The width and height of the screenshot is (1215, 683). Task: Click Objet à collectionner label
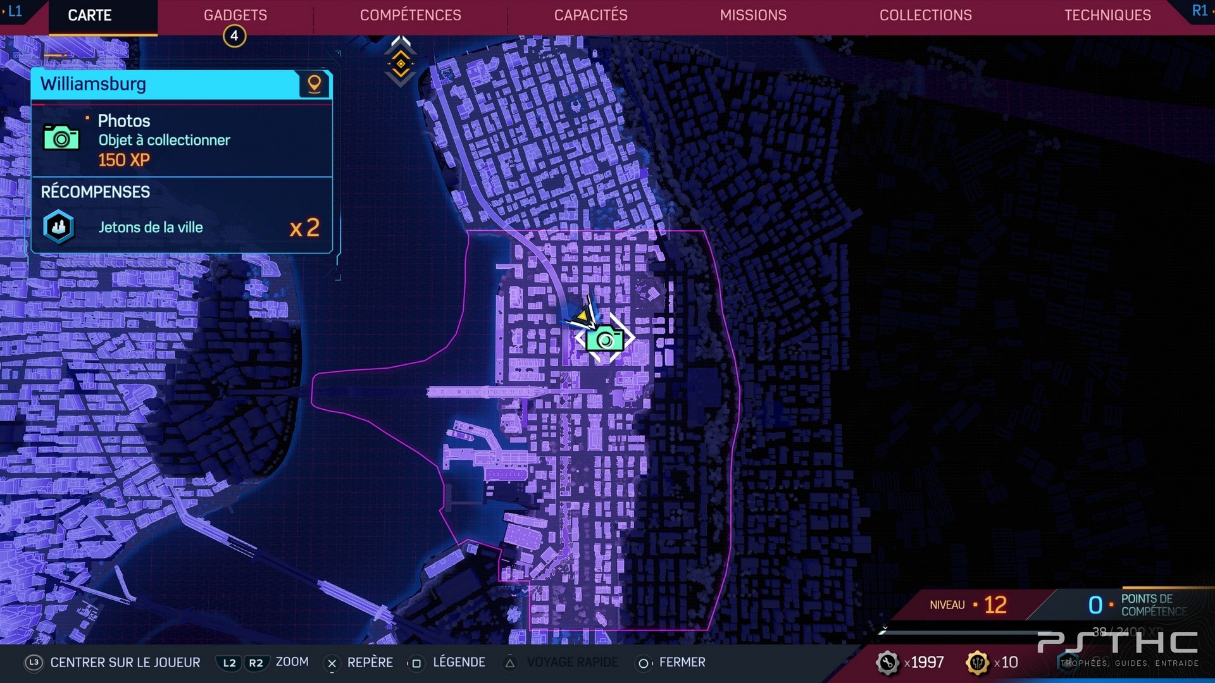pyautogui.click(x=164, y=140)
